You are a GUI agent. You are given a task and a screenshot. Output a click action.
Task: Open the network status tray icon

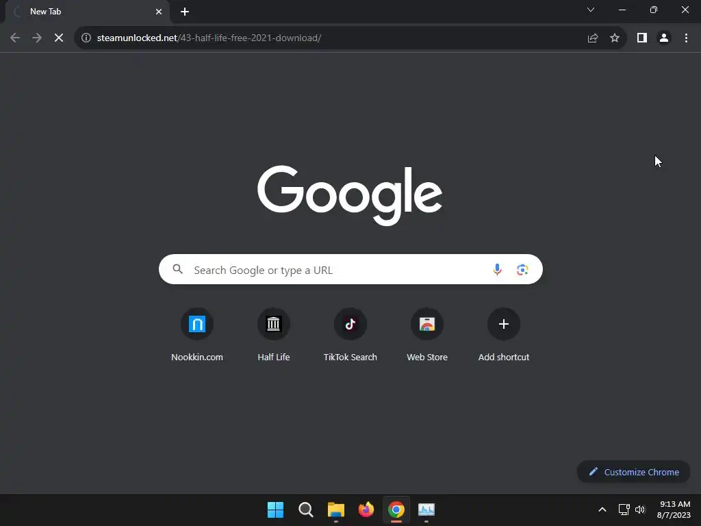pos(624,510)
